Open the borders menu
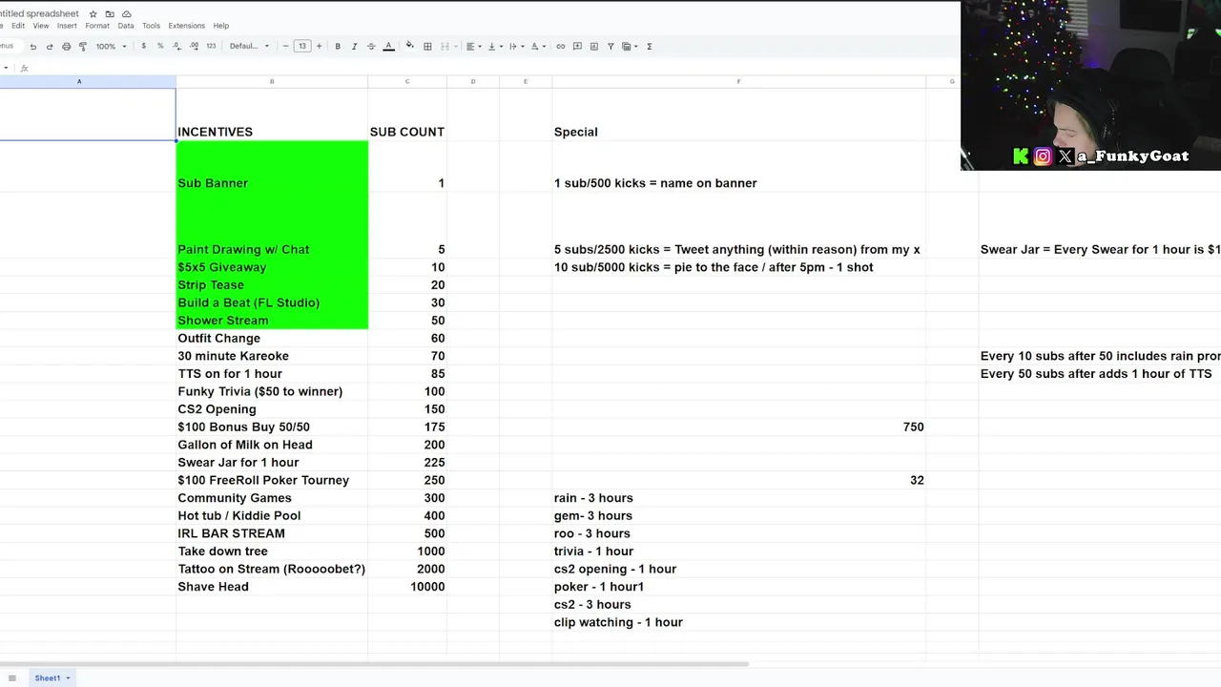The height and width of the screenshot is (687, 1221). click(427, 46)
